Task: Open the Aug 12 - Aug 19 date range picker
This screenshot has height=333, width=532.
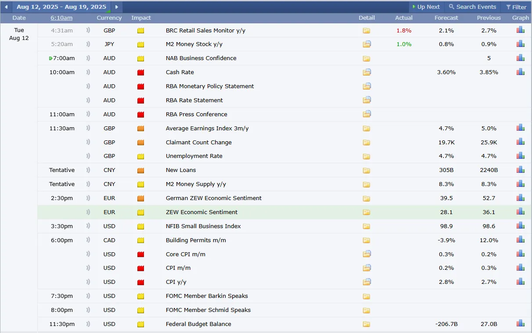Action: pos(61,7)
